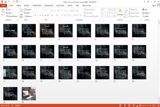This screenshot has width=160, height=107.
Task: Open the FILE backstage tab
Action: click(x=3, y=6)
